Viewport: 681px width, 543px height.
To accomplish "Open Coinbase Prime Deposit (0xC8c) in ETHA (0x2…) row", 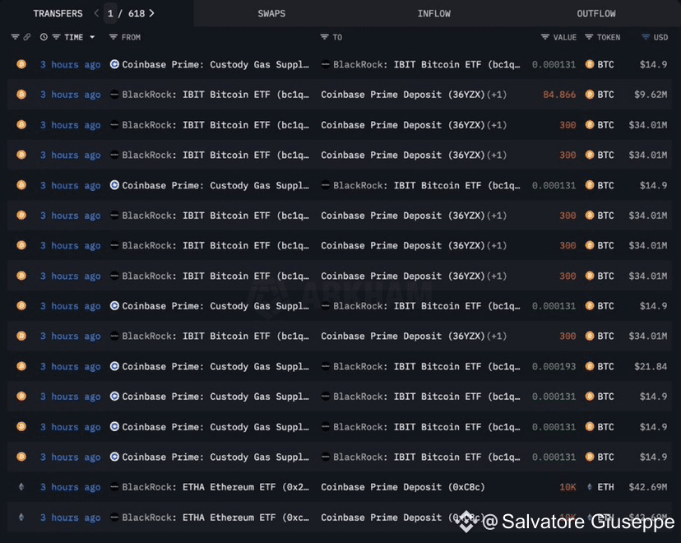I will click(x=403, y=487).
